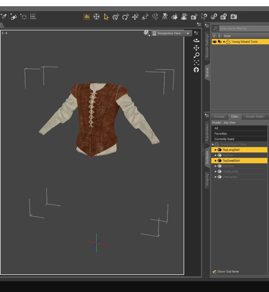269x292 pixels.
Task: Select the Region Navigator figure tool
Action: click(x=184, y=17)
